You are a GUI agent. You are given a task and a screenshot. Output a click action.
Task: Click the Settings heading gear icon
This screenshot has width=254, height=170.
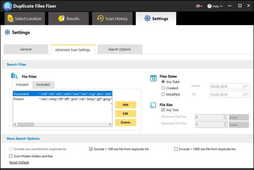click(7, 32)
